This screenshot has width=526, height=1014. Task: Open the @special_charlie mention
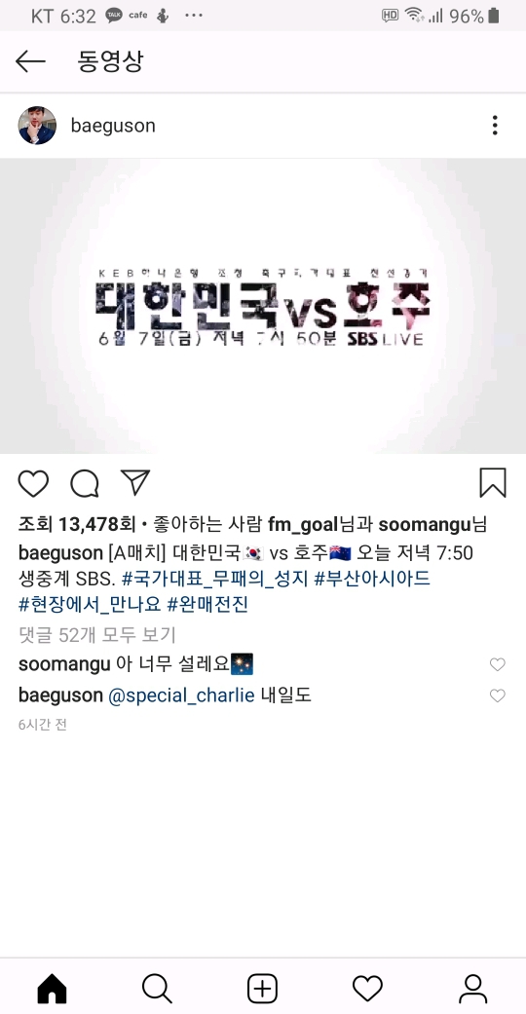pos(181,695)
